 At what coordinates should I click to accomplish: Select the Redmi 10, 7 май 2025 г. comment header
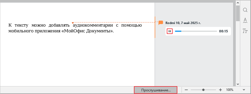183,23
